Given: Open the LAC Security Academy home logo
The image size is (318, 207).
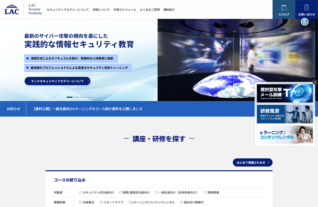Looking at the screenshot, I should pos(35,9).
